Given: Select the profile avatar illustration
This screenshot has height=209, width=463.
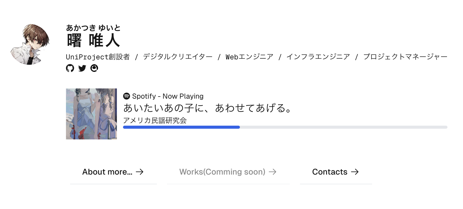Looking at the screenshot, I should [x=31, y=43].
